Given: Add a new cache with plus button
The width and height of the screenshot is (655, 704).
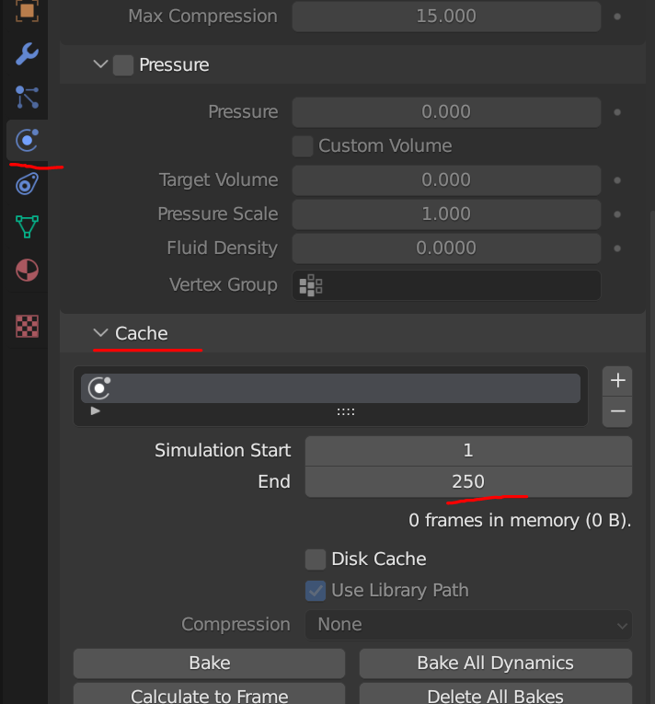Looking at the screenshot, I should 617,380.
